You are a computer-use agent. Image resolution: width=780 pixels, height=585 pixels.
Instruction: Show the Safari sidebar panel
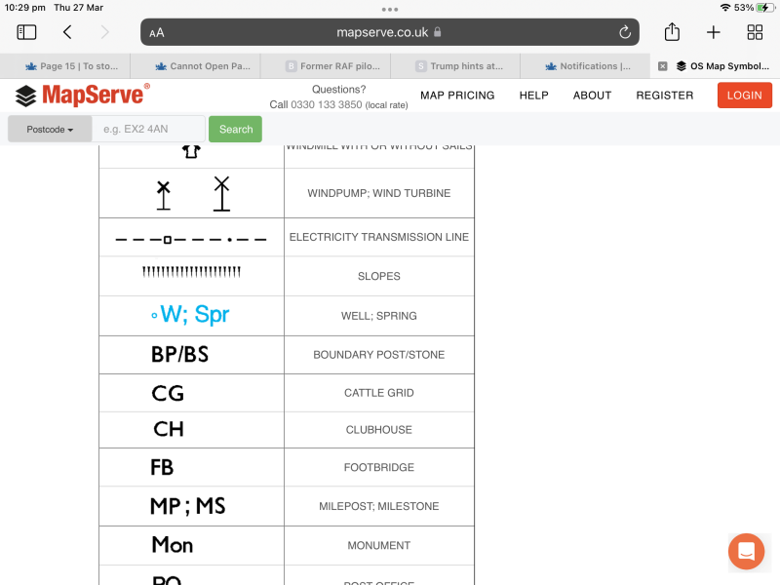pos(27,32)
